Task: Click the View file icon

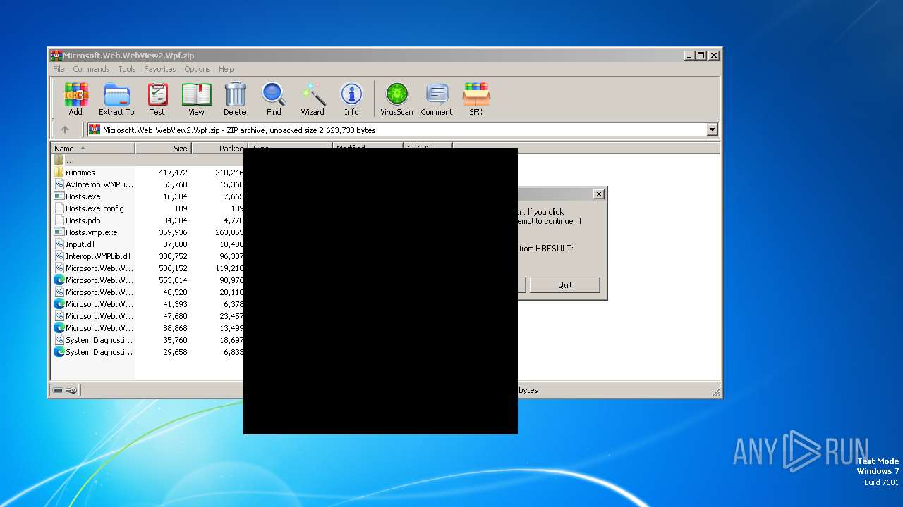Action: pos(196,99)
